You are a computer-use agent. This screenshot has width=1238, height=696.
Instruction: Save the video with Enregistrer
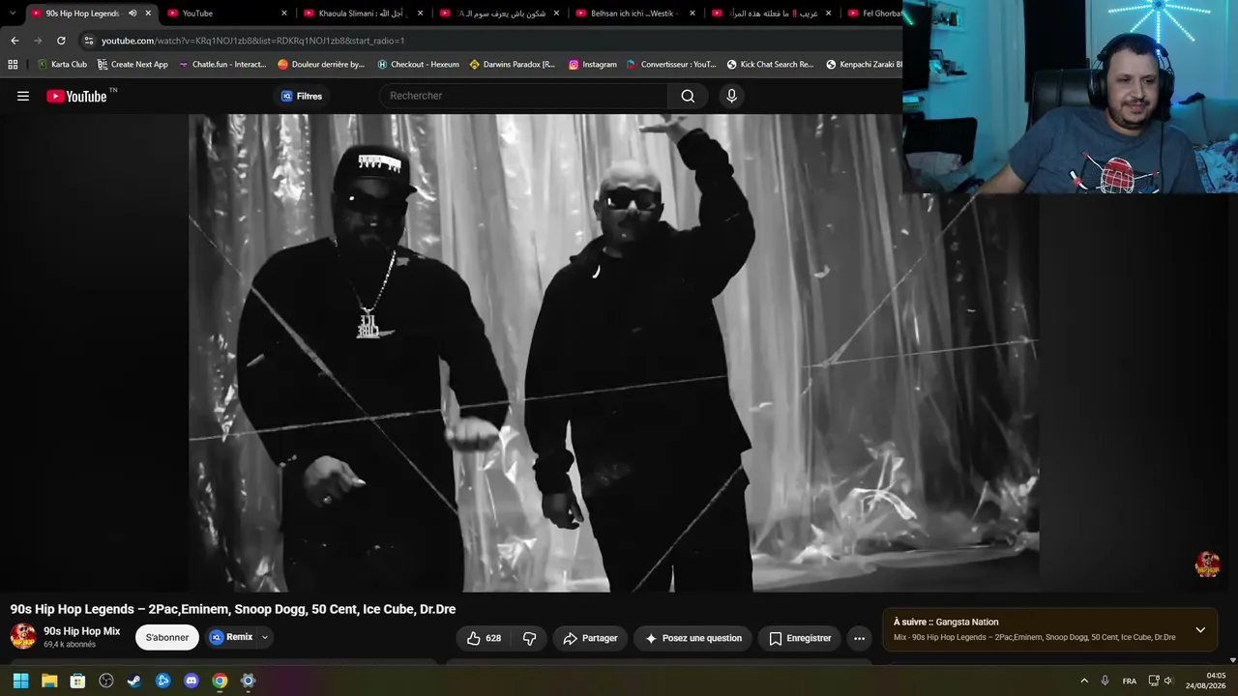coord(800,638)
